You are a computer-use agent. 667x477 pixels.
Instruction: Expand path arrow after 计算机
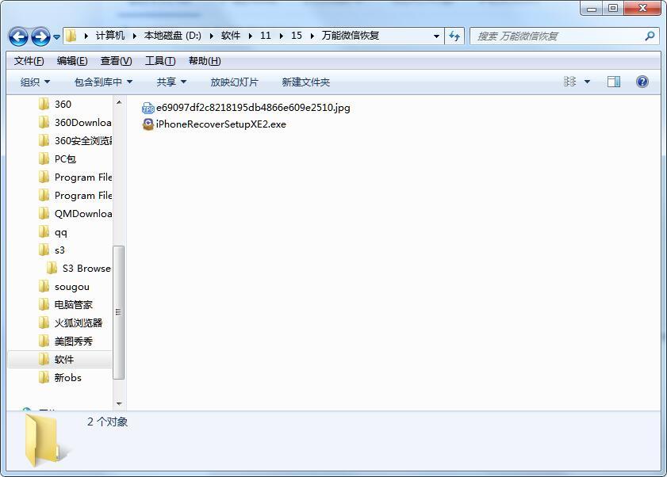tap(134, 36)
